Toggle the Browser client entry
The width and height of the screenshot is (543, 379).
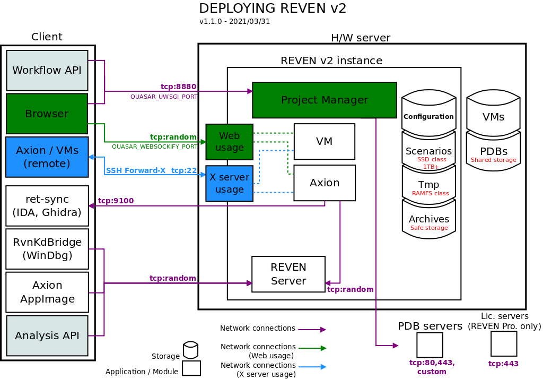(47, 113)
